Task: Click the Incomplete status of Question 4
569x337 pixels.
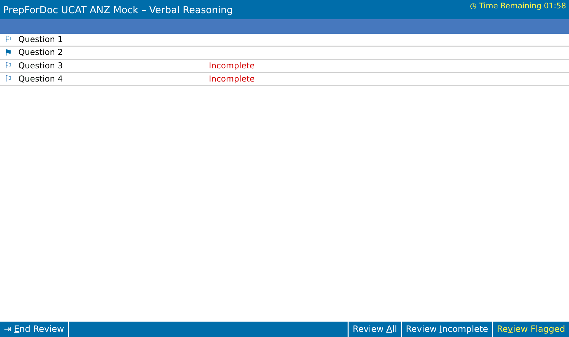Action: click(231, 79)
